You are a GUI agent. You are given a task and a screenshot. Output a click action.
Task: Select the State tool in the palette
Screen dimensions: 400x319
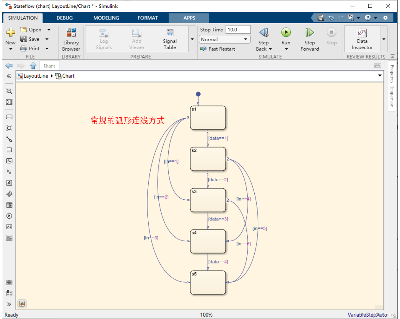coord(9,117)
